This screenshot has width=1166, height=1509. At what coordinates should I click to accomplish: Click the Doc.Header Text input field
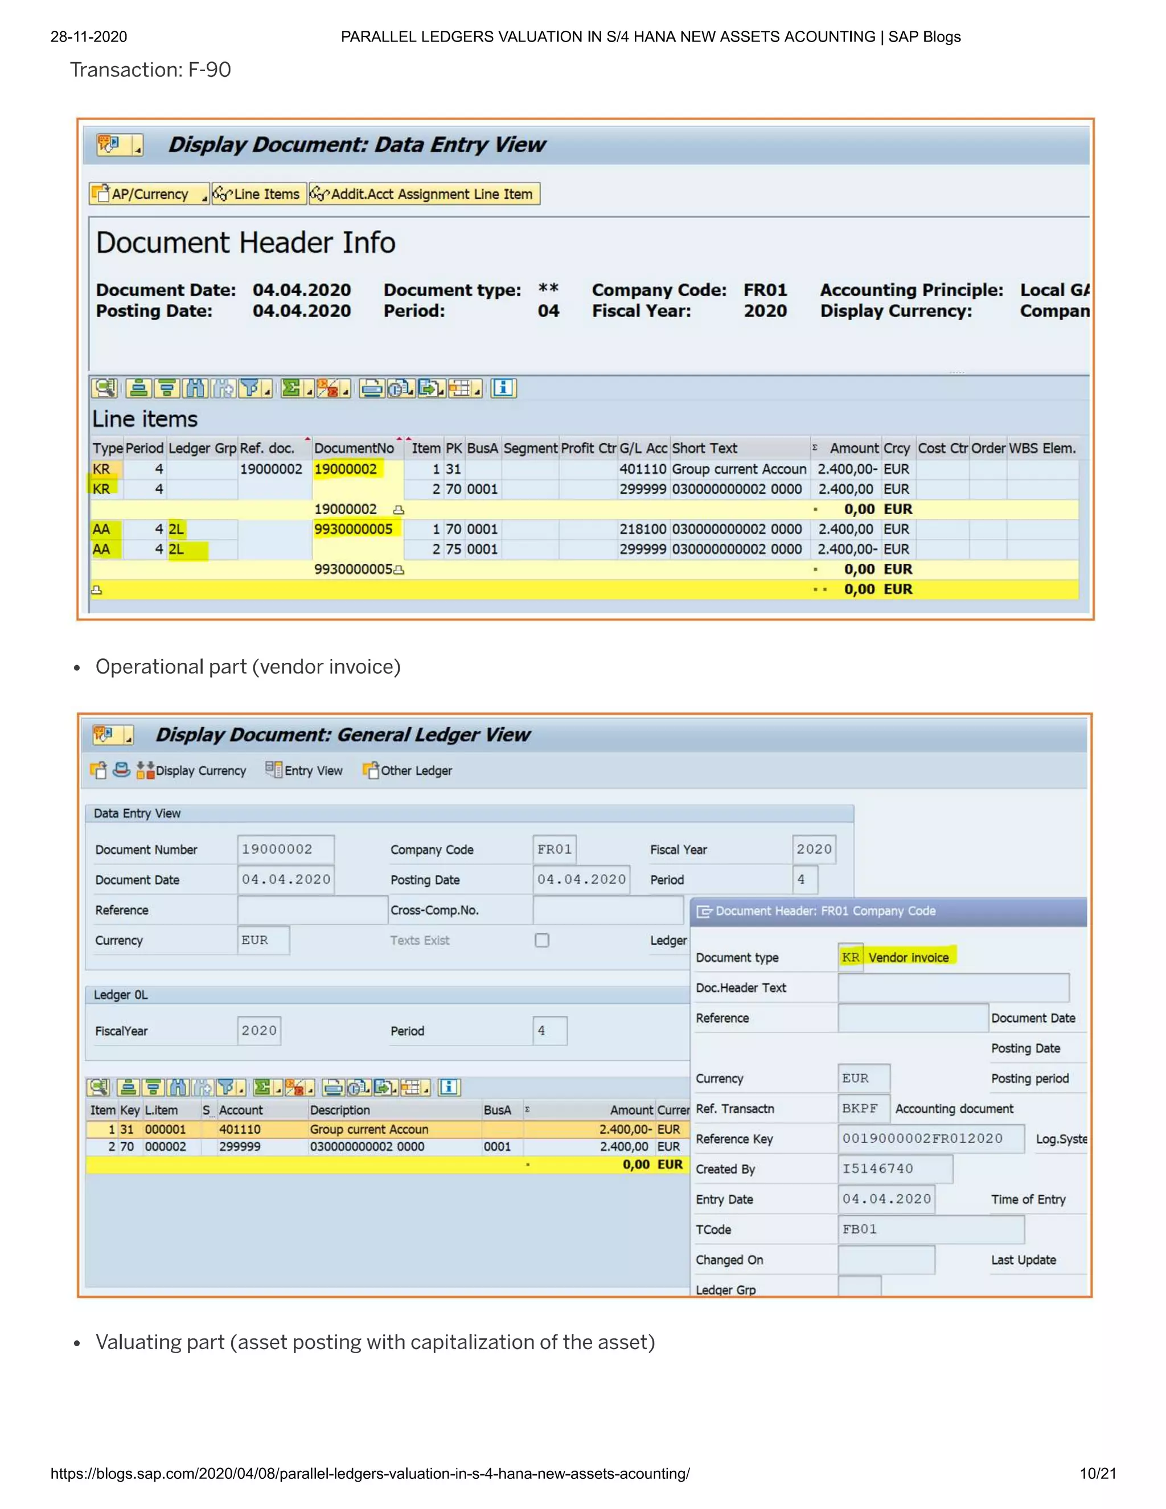click(x=953, y=988)
